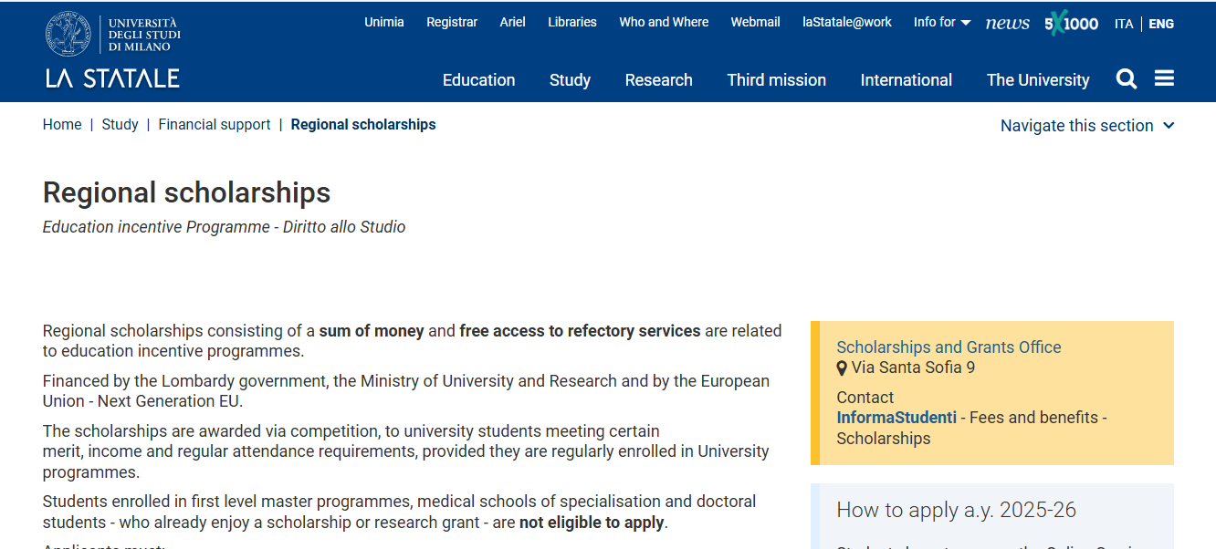Image resolution: width=1216 pixels, height=549 pixels.
Task: Open the Unimia portal link
Action: click(x=383, y=22)
